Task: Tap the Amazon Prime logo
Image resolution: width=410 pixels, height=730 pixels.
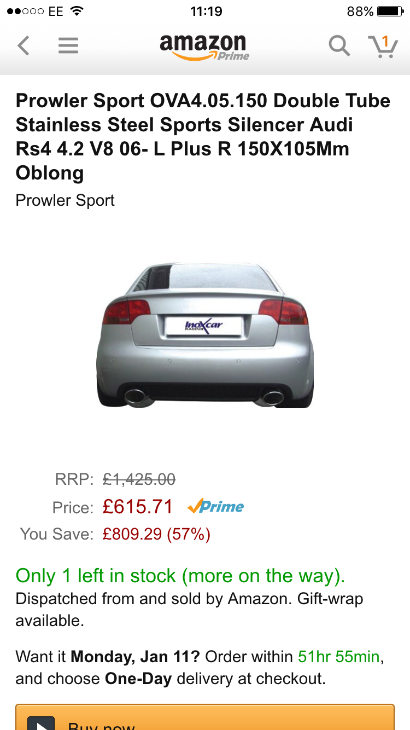Action: tap(204, 47)
